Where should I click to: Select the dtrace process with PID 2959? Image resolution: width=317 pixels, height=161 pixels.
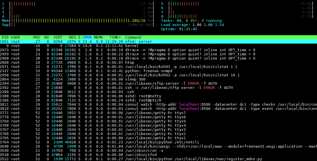tap(159, 54)
